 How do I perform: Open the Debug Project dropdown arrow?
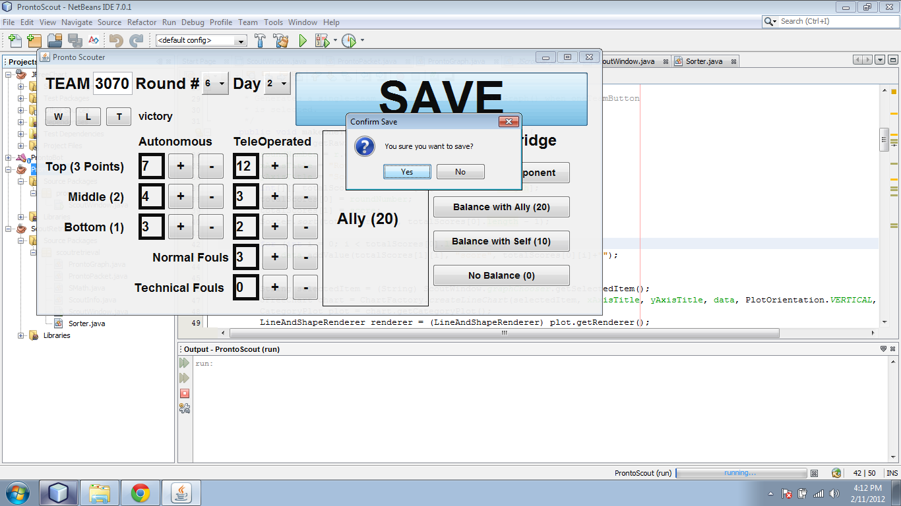[335, 41]
